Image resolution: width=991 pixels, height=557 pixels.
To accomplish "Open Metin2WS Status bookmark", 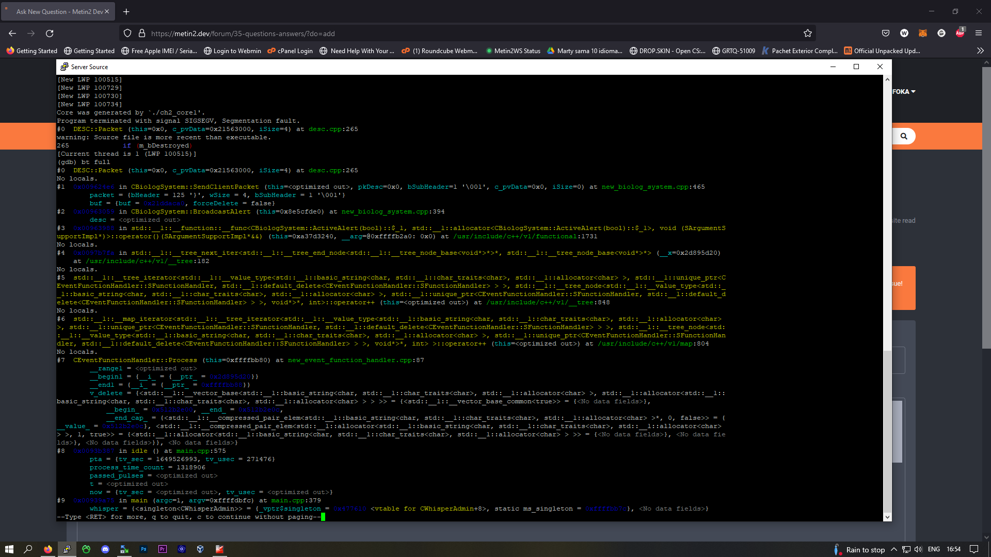I will (513, 51).
